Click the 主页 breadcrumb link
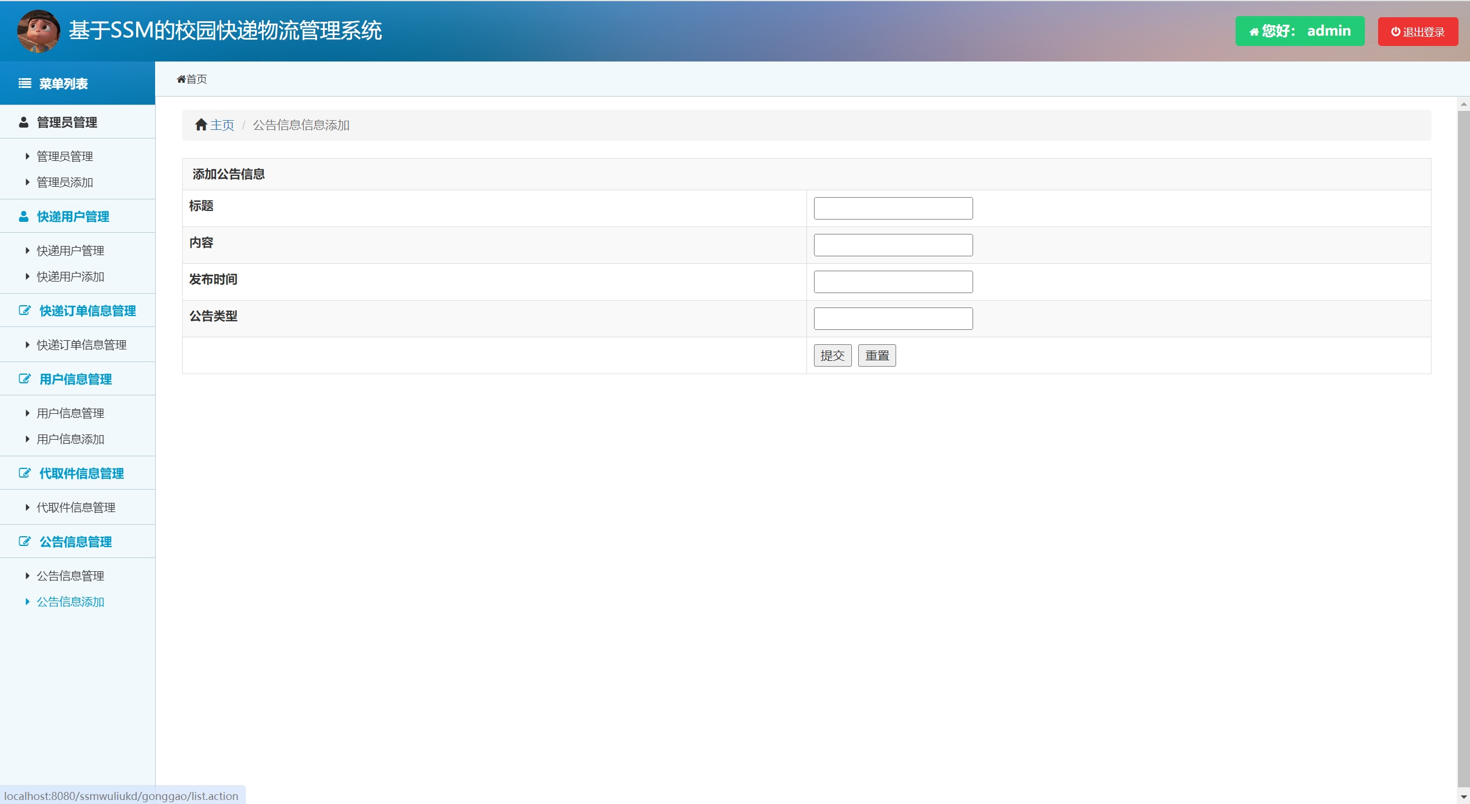Image resolution: width=1470 pixels, height=804 pixels. point(222,125)
